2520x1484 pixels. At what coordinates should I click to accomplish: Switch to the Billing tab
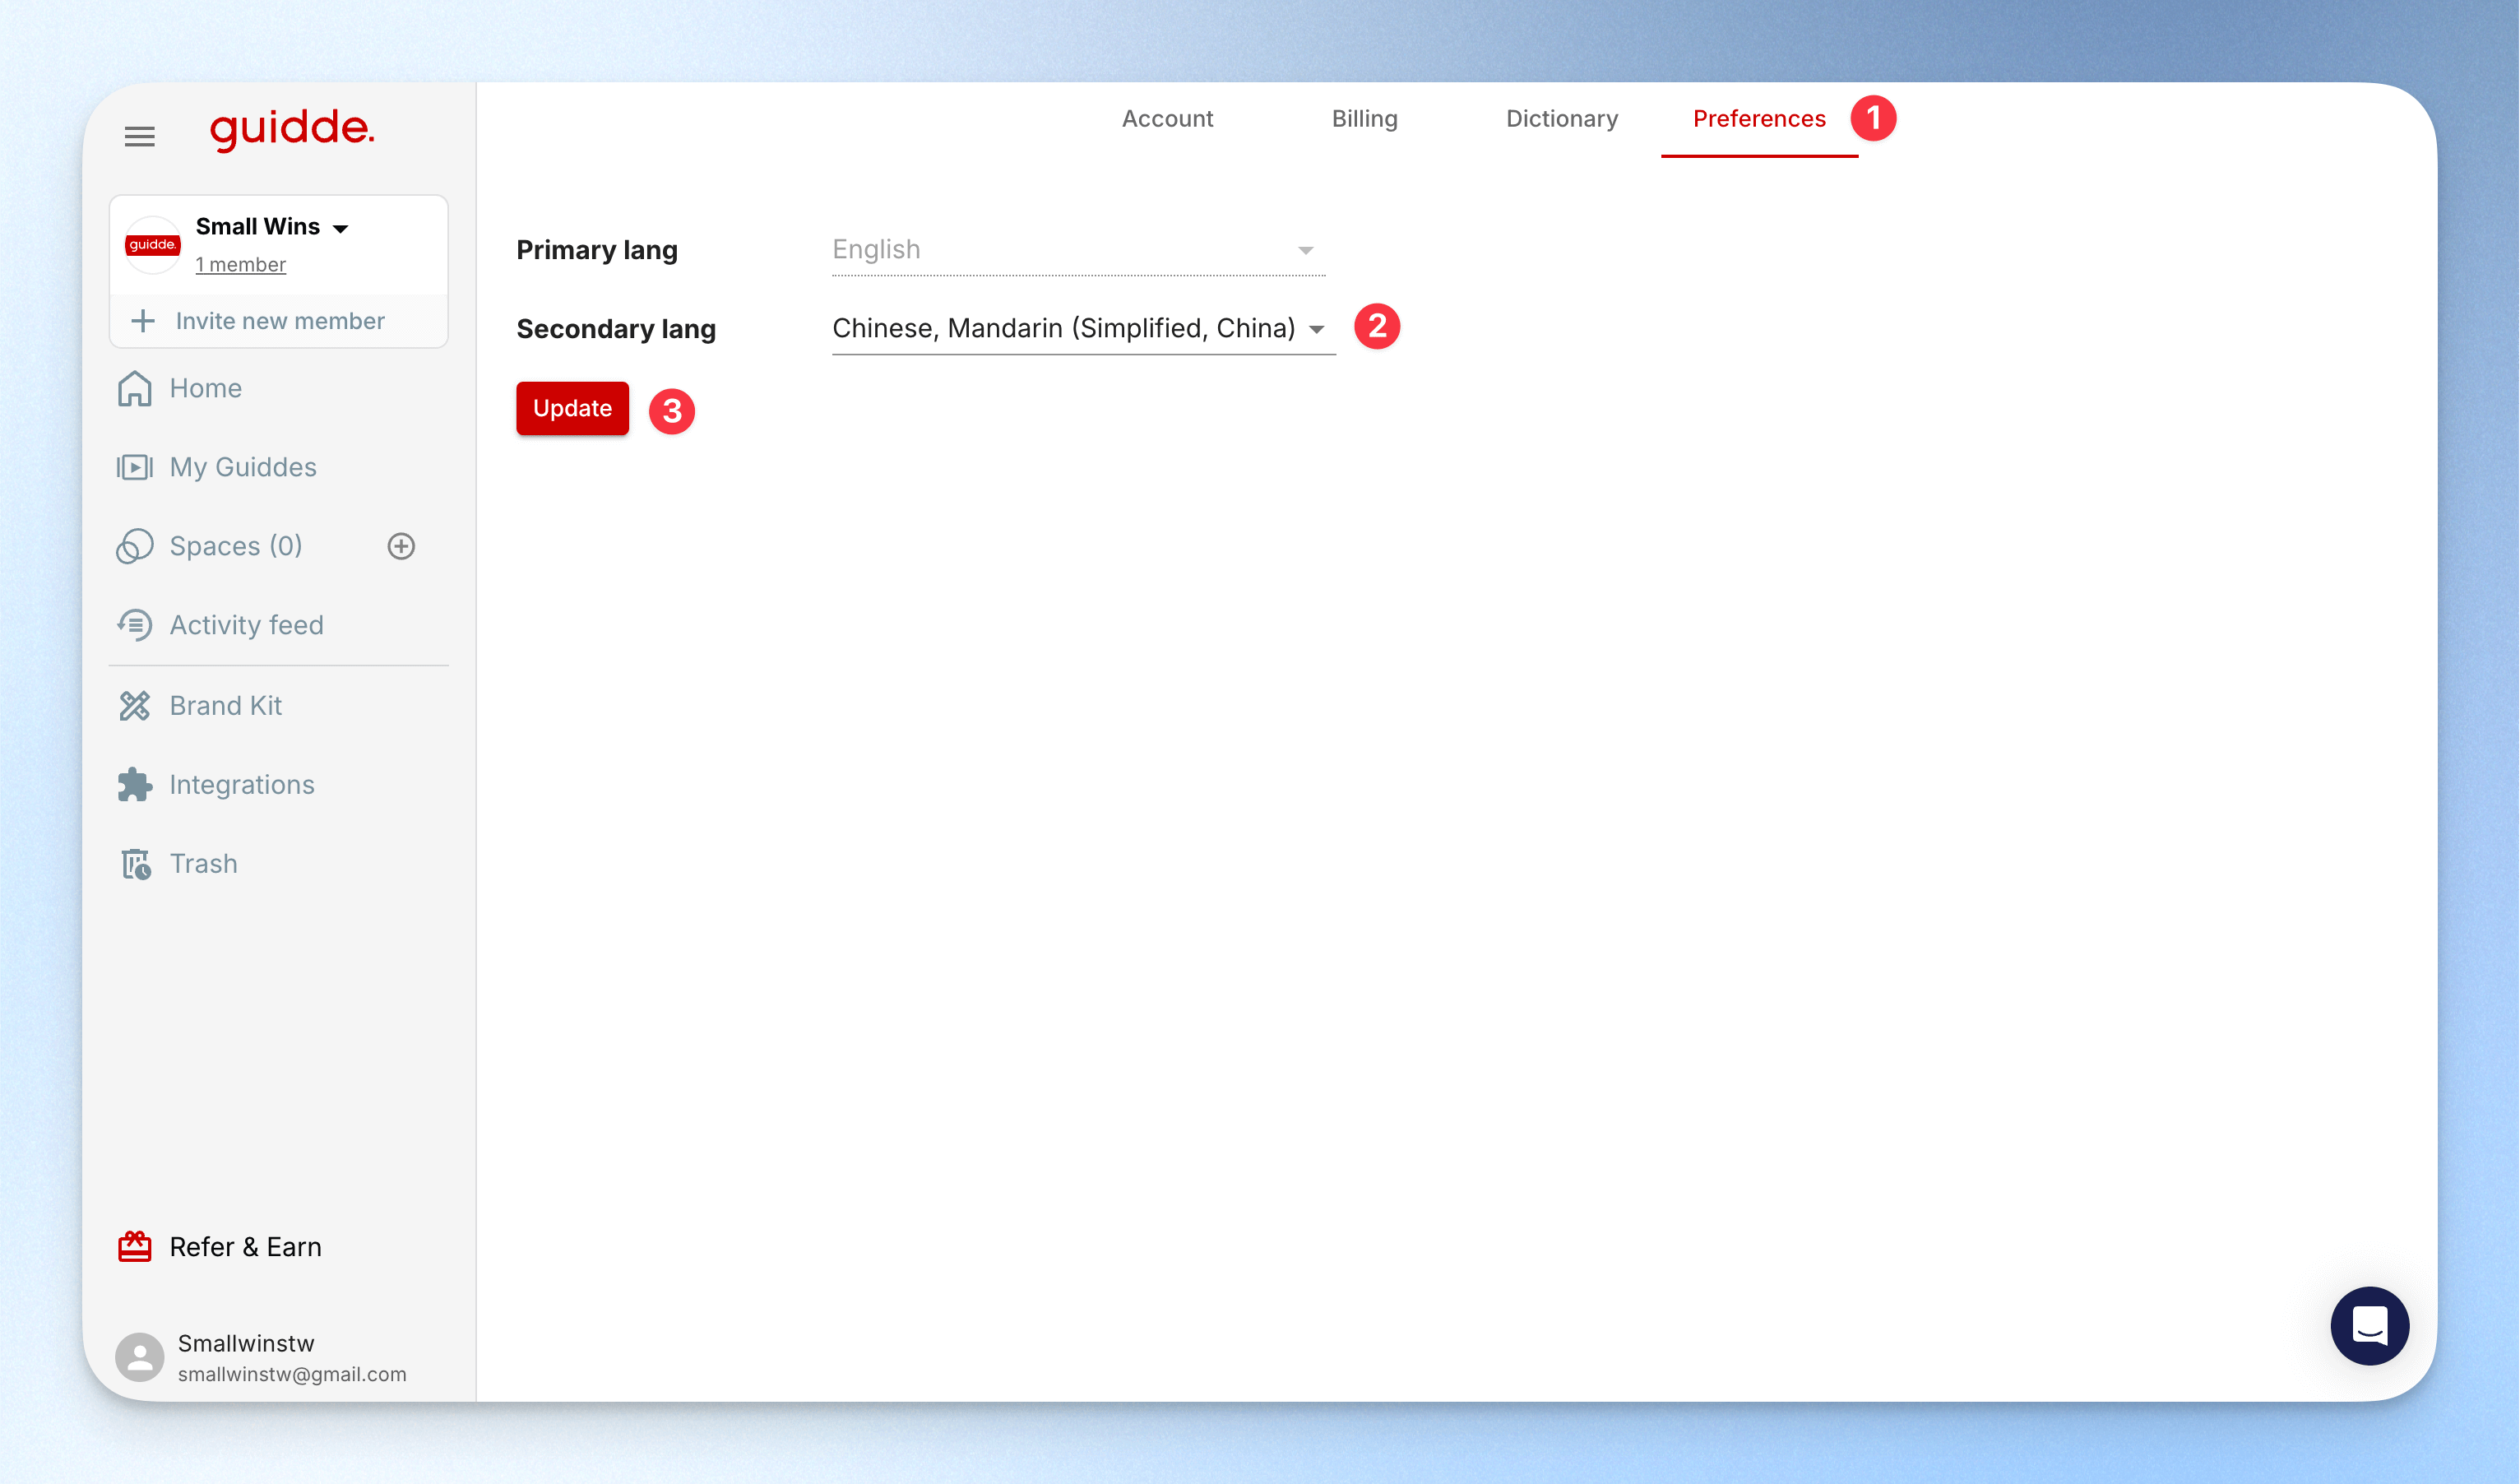(1364, 119)
